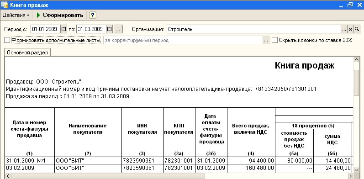Enable Формировать дополнительные листы checkbox
Viewport: 364px width, 179px height.
(7, 40)
